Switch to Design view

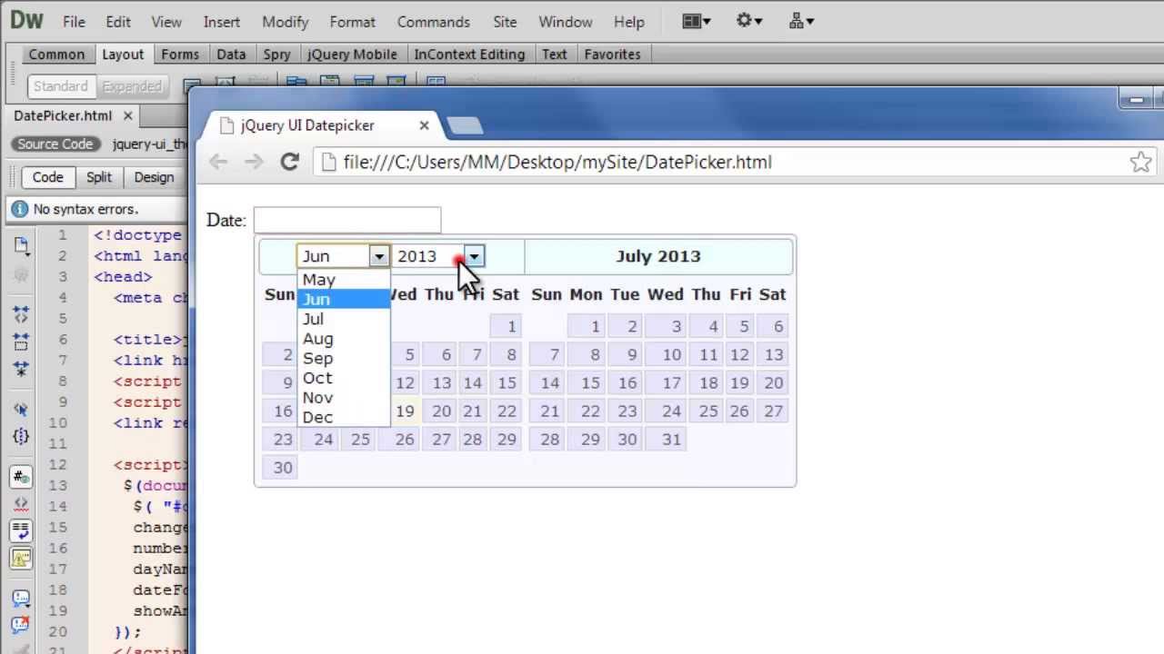(154, 177)
